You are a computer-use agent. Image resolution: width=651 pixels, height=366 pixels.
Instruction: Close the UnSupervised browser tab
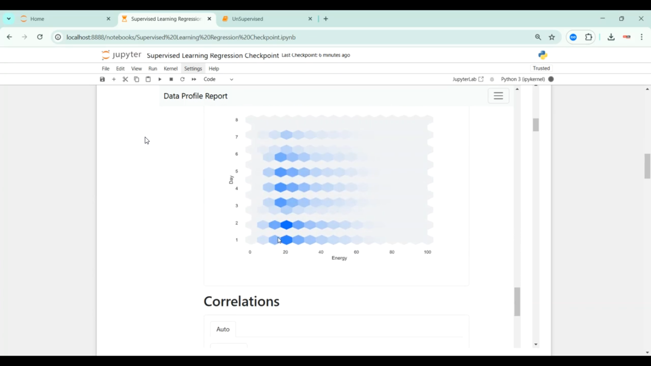[x=310, y=19]
